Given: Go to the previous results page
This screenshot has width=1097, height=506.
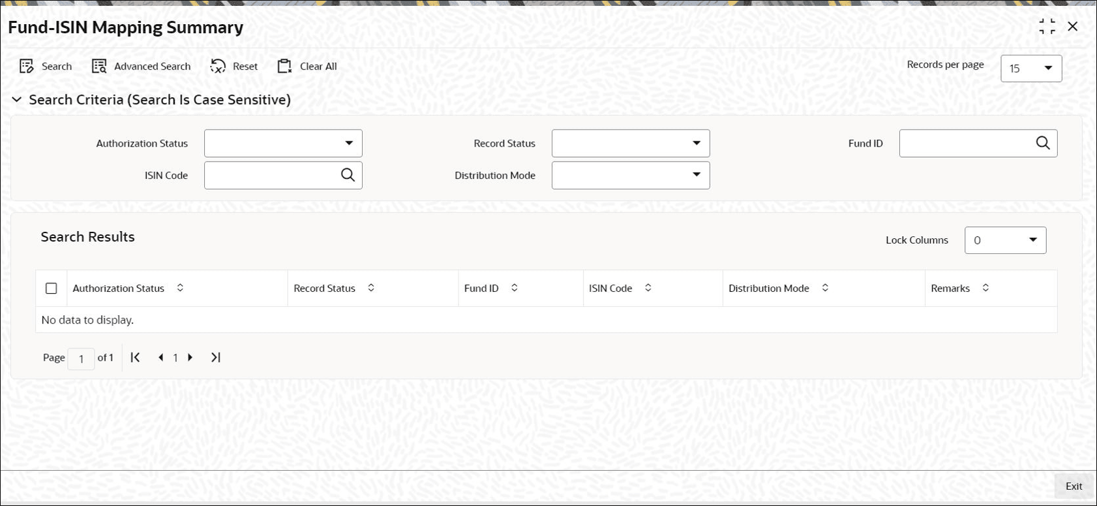Looking at the screenshot, I should point(160,358).
